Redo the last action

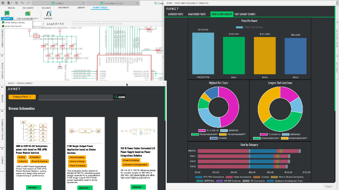(28, 3)
